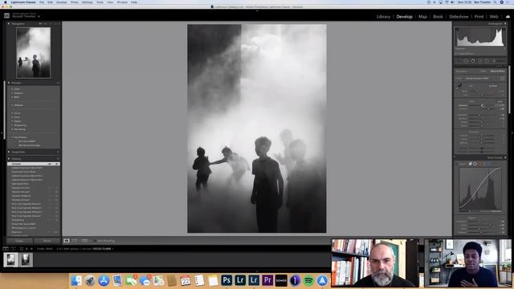Switch to the Slideshow module

459,17
